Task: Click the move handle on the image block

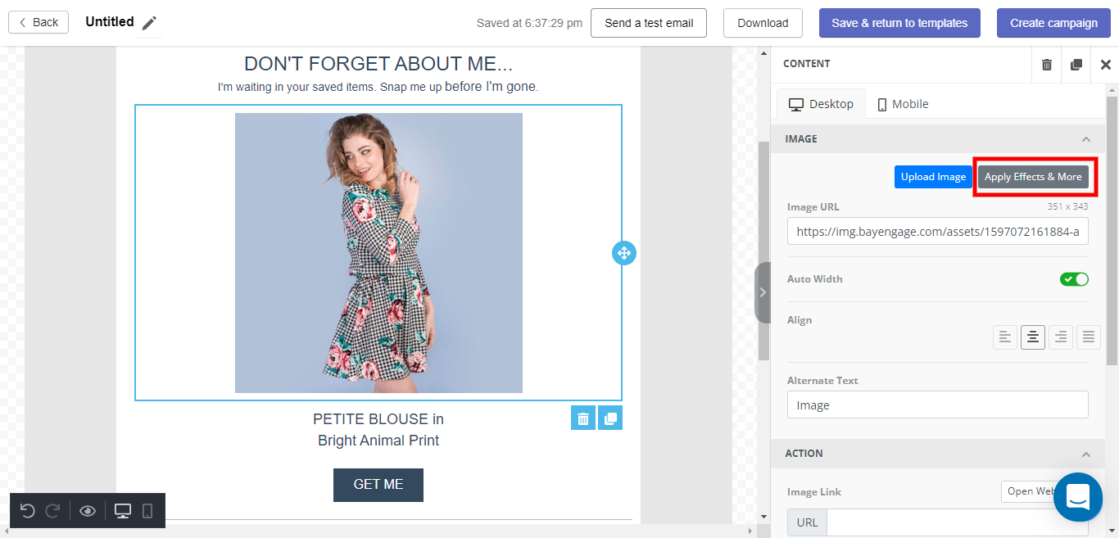Action: click(623, 253)
